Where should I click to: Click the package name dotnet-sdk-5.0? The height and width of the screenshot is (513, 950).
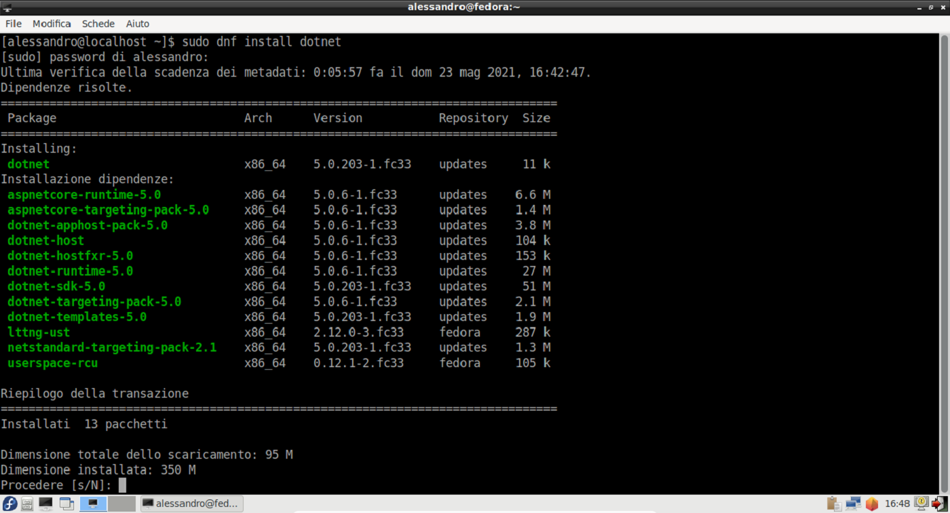click(56, 286)
